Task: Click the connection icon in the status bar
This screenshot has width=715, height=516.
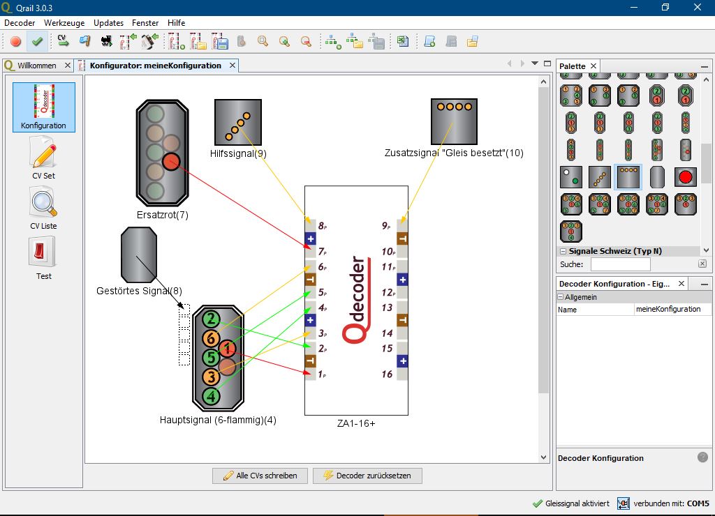Action: tap(624, 503)
